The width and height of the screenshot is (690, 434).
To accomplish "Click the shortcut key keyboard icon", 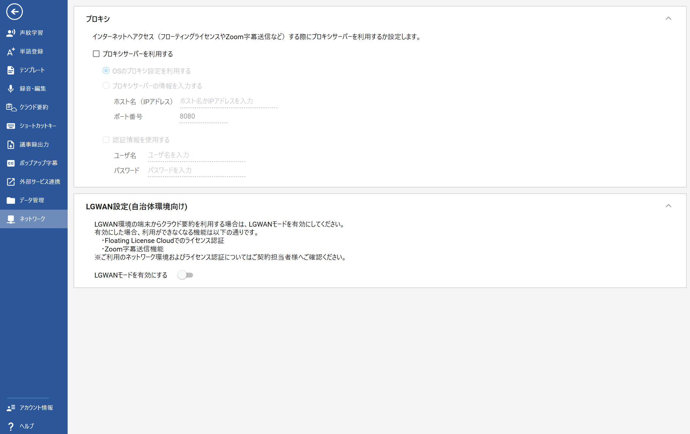I will 11,126.
